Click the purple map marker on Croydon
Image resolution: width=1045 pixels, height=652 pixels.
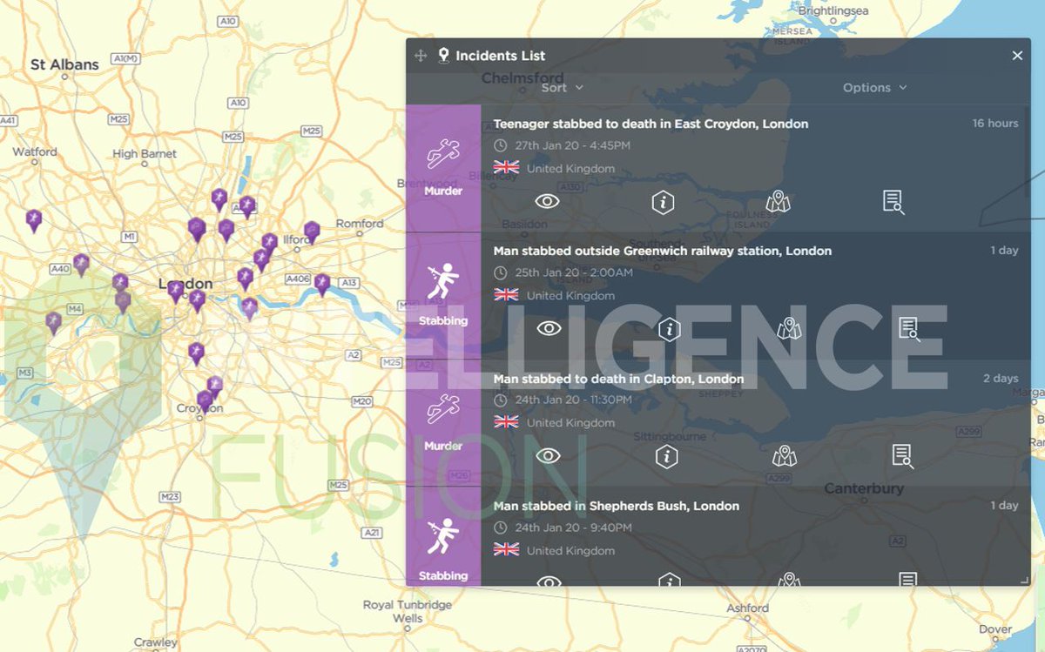pos(205,400)
